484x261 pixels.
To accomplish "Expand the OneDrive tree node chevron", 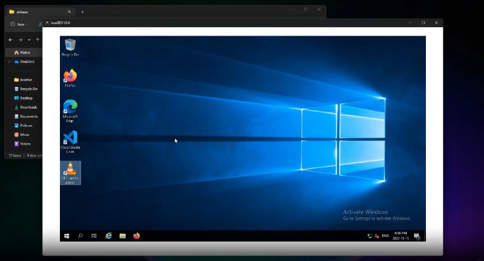I will (9, 62).
